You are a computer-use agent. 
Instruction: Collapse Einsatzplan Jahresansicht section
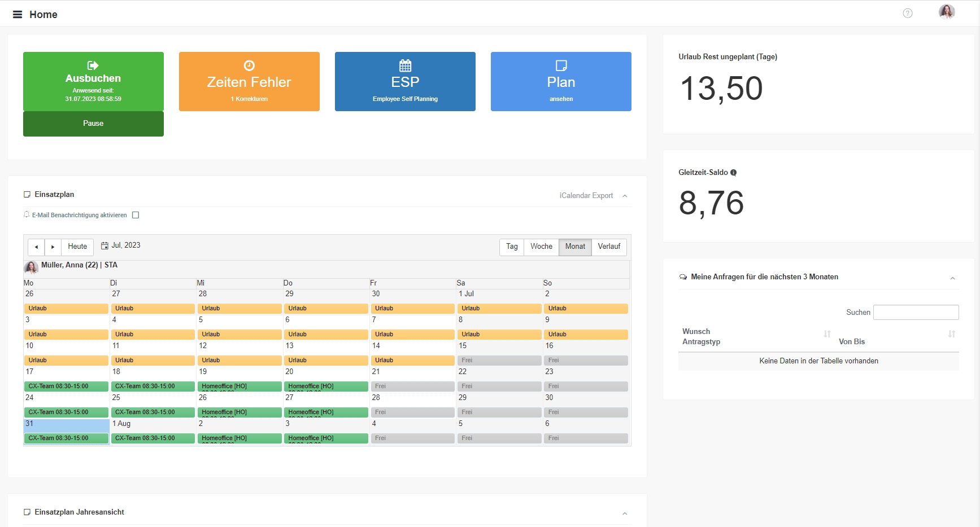click(625, 513)
